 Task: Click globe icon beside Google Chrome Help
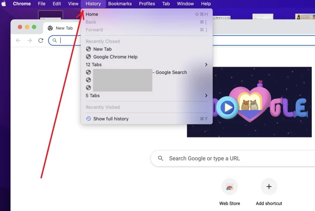(x=88, y=57)
